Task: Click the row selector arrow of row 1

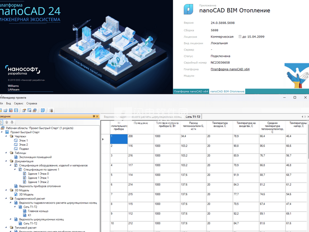Action: tap(103, 139)
